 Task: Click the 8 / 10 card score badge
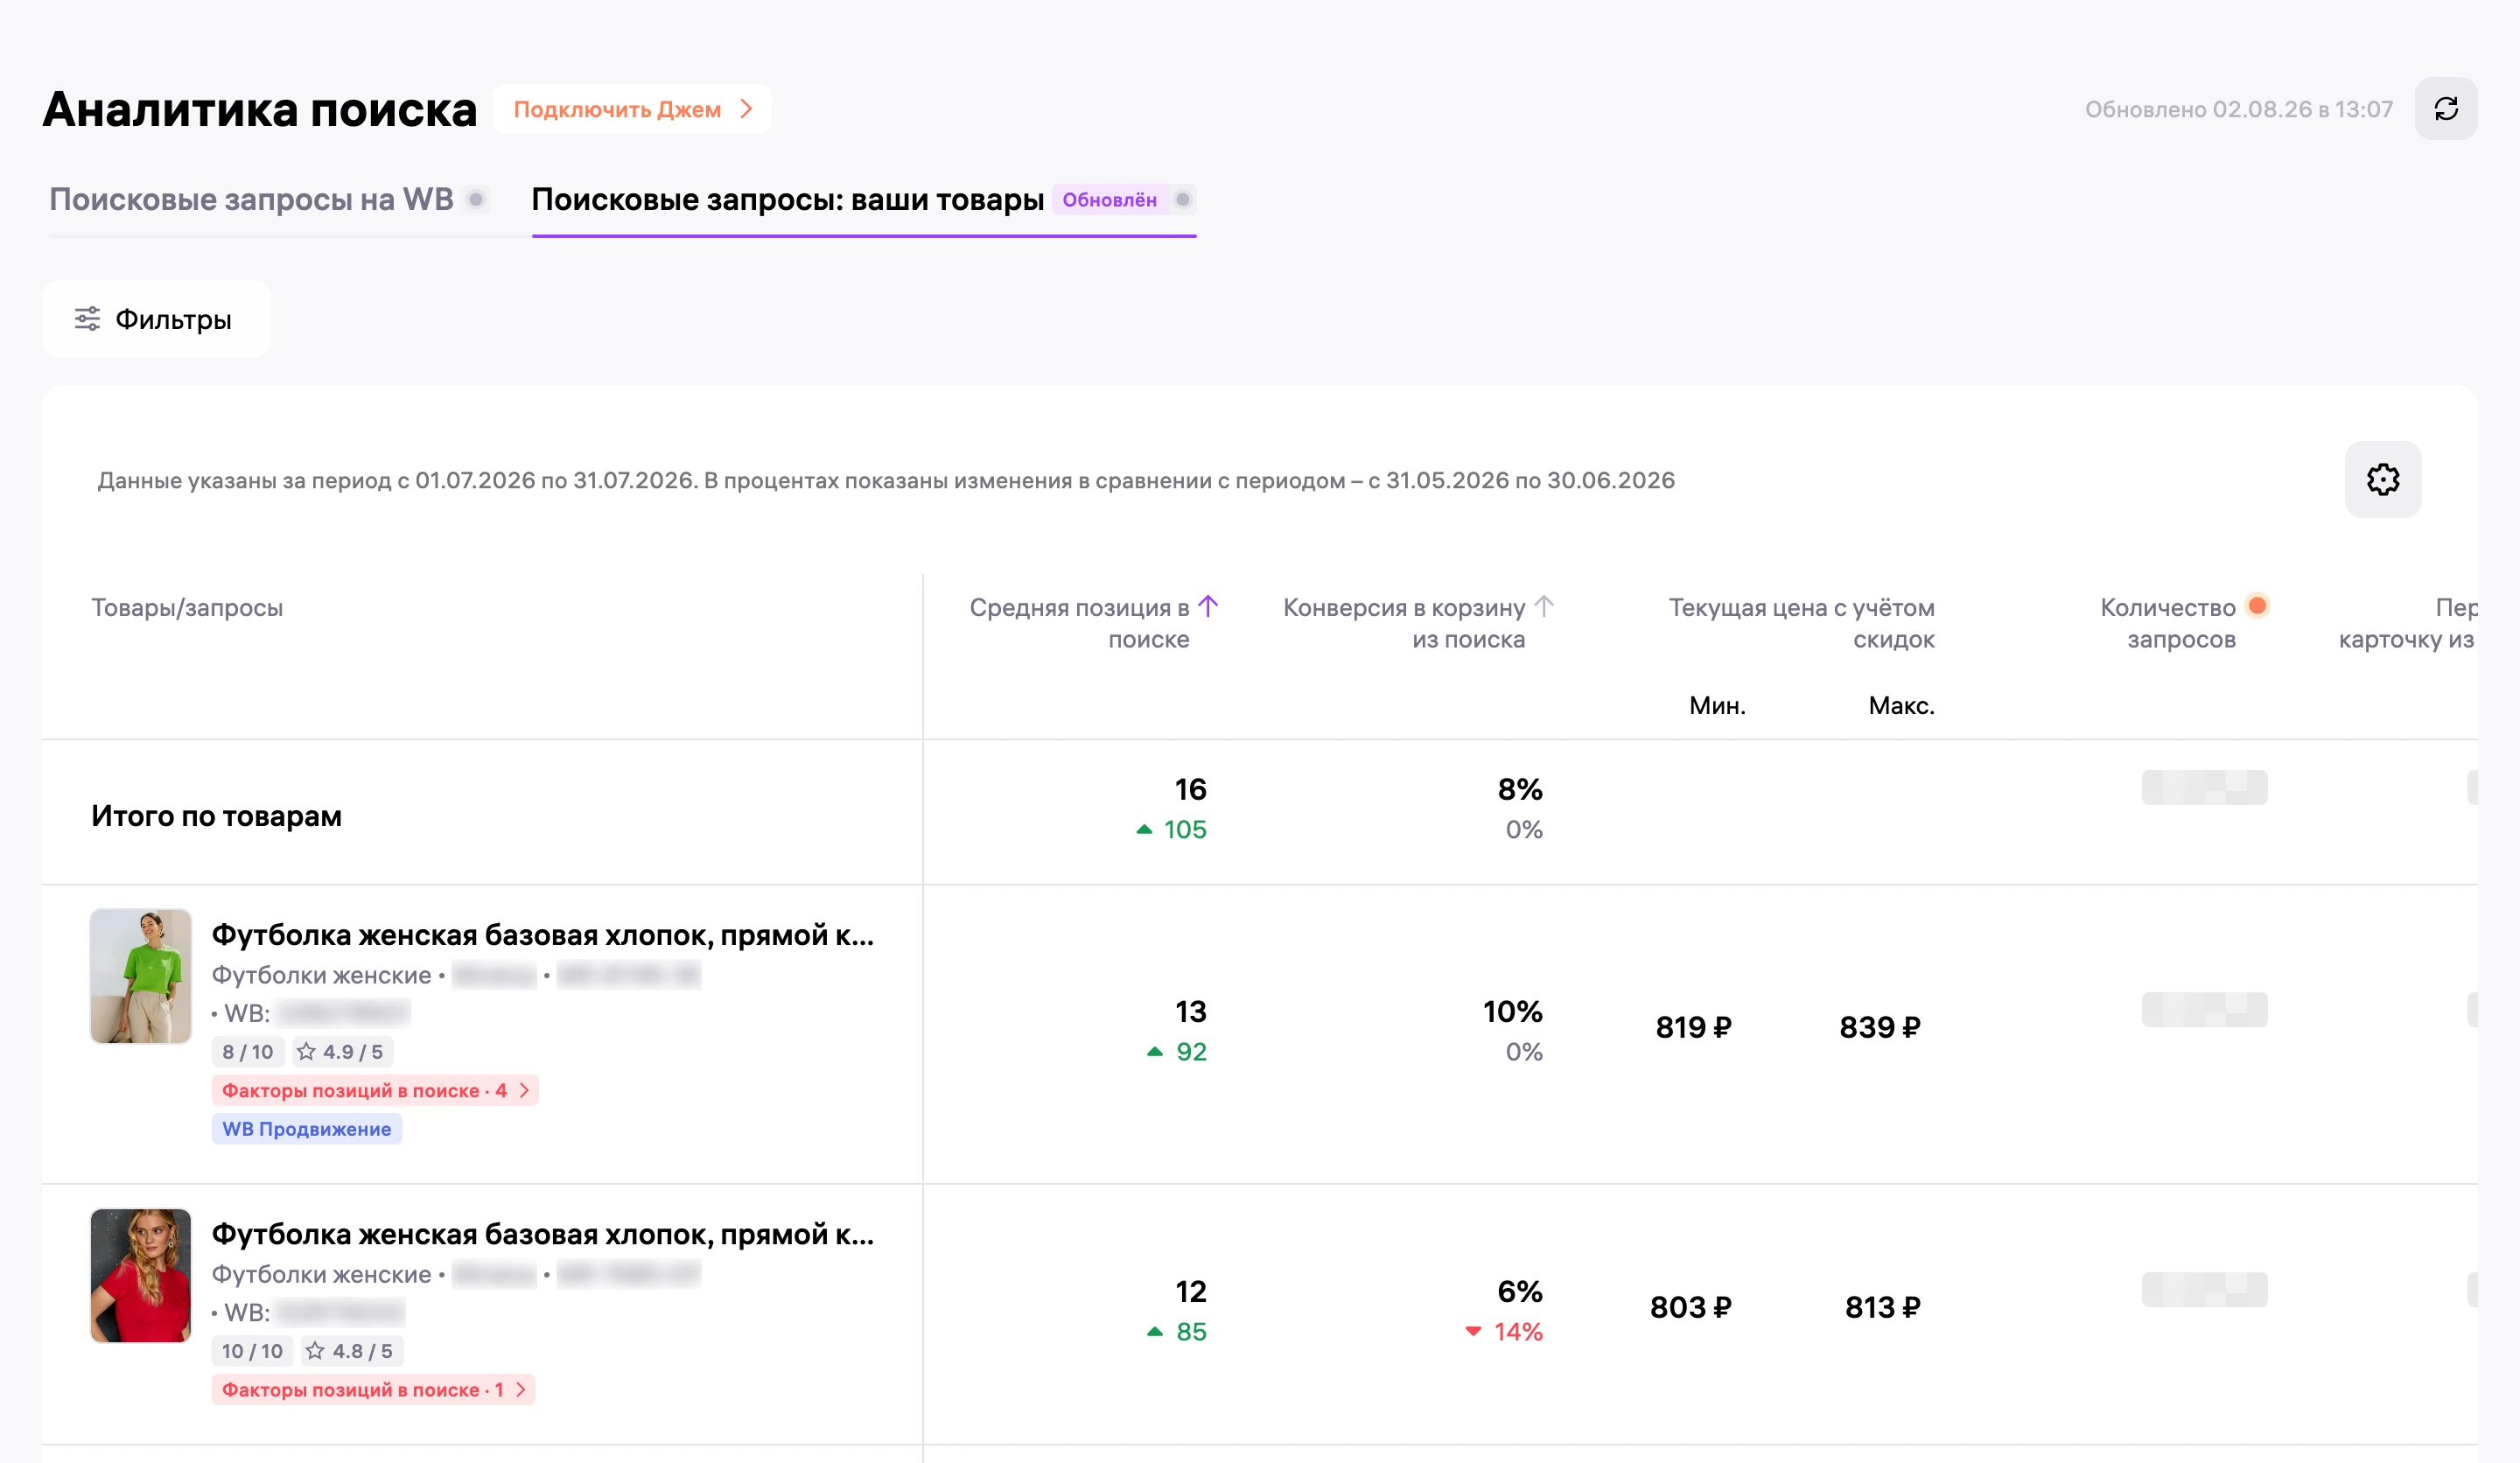click(248, 1051)
